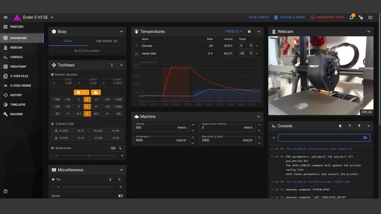
Task: Toggle the Fan slider lock
Action: click(53, 187)
